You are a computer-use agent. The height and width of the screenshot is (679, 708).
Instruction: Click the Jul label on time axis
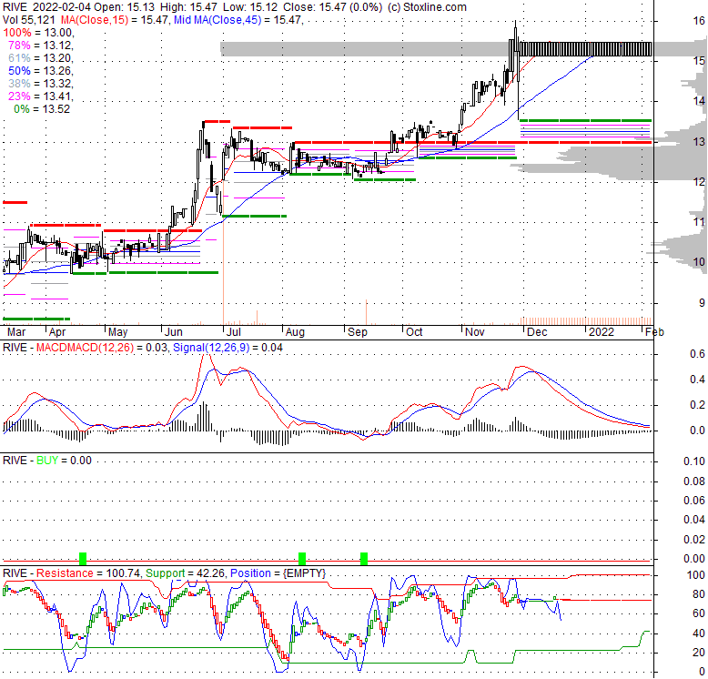coord(233,332)
